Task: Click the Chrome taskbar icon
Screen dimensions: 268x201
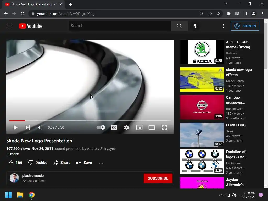Action: 32,195
